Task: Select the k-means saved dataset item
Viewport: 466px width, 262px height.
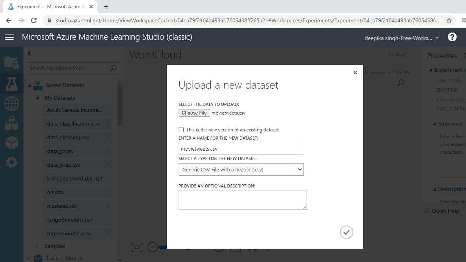Action: (x=78, y=178)
